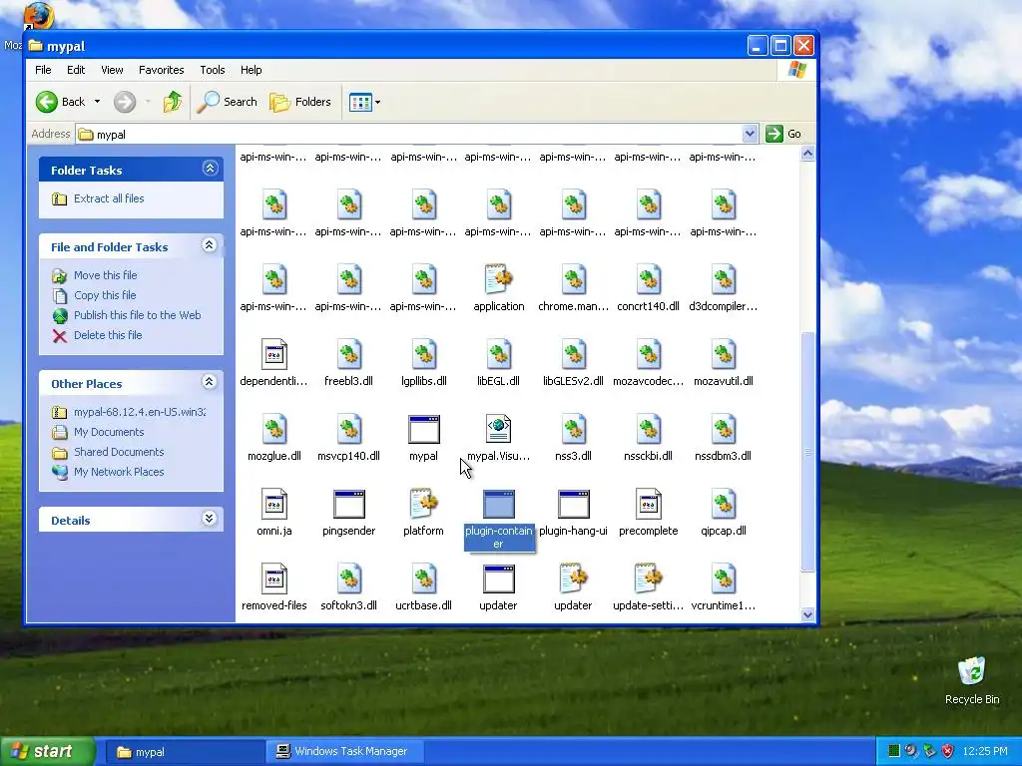Select libEGL.dll file icon
The height and width of the screenshot is (766, 1022).
coord(499,354)
